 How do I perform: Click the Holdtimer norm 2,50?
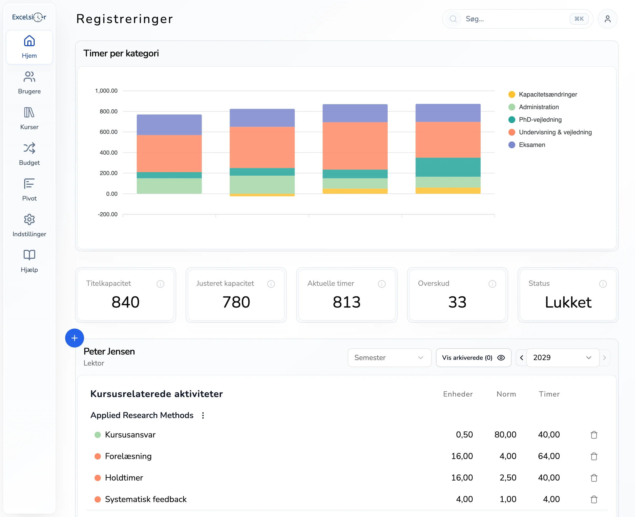508,477
